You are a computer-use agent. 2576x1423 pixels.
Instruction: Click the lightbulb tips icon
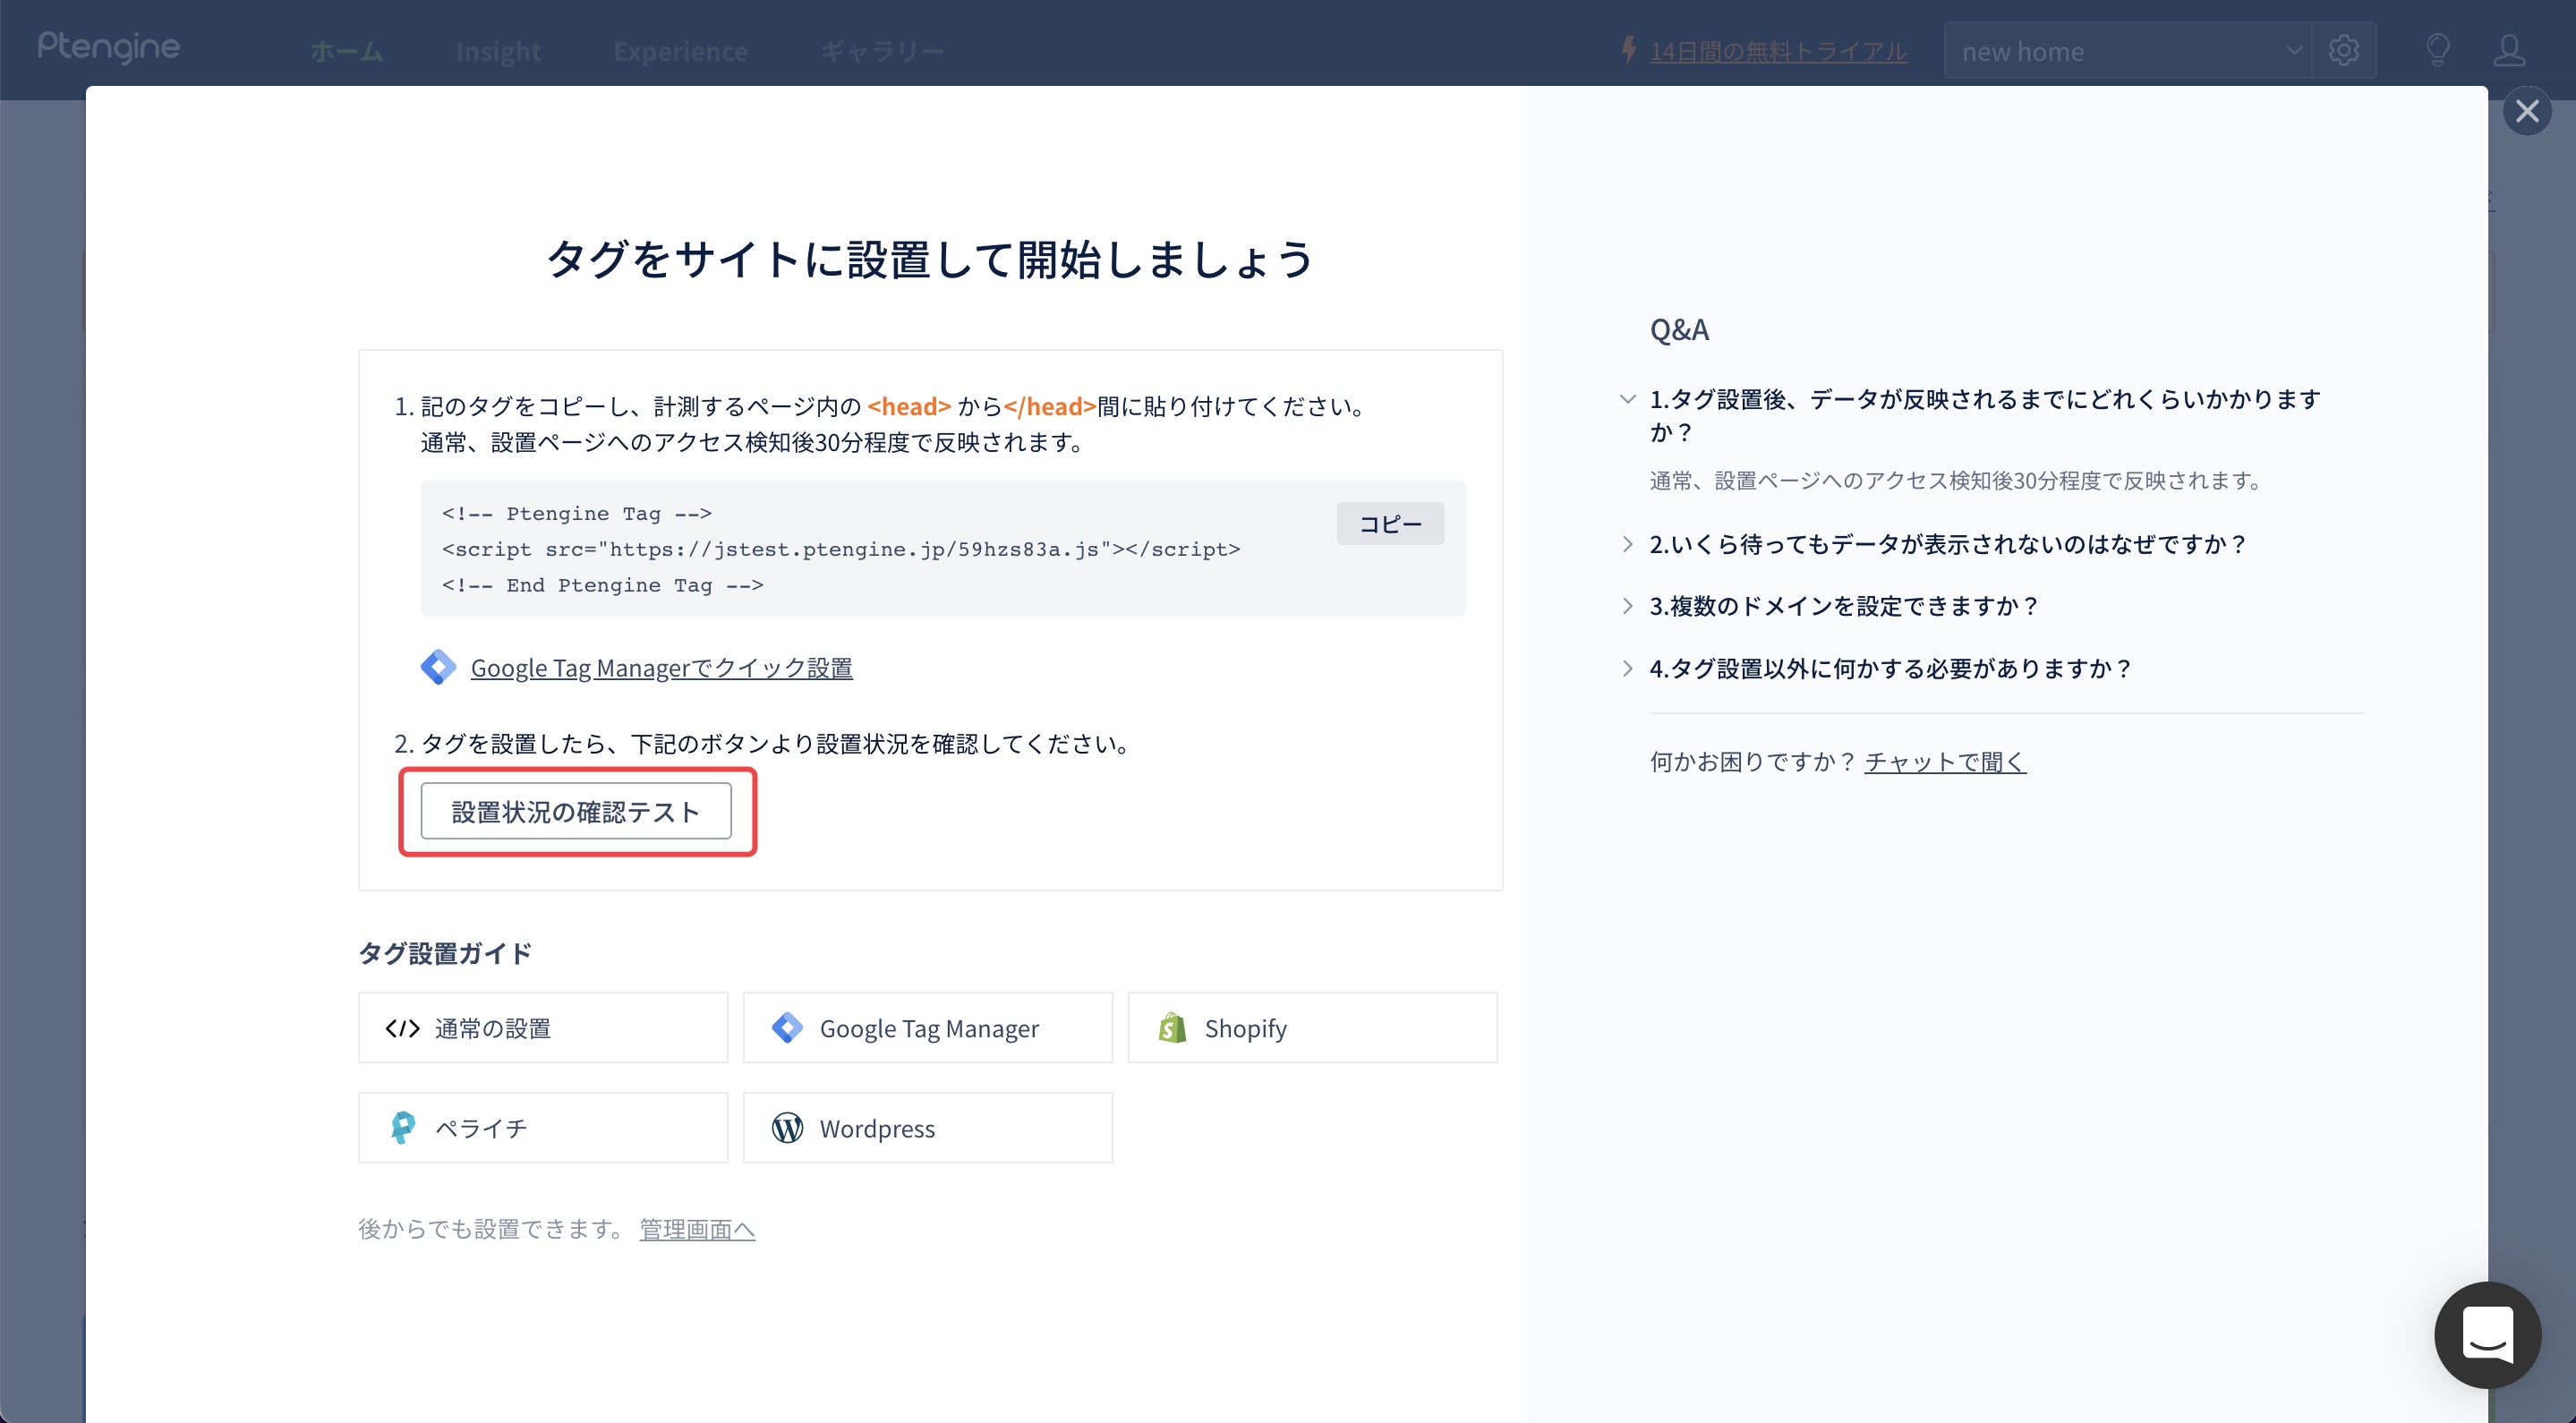tap(2438, 50)
